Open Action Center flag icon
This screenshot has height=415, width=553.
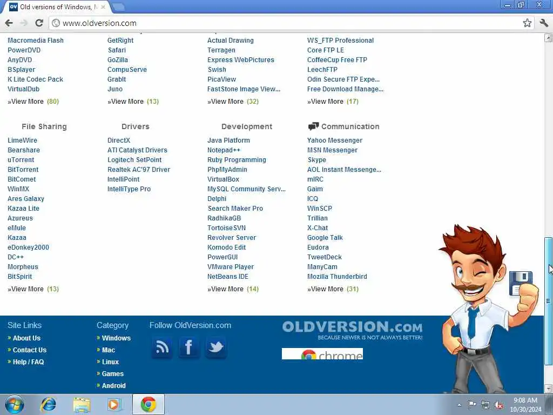(x=472, y=405)
